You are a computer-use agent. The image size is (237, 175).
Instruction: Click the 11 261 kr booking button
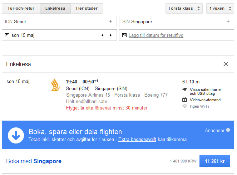click(x=214, y=161)
